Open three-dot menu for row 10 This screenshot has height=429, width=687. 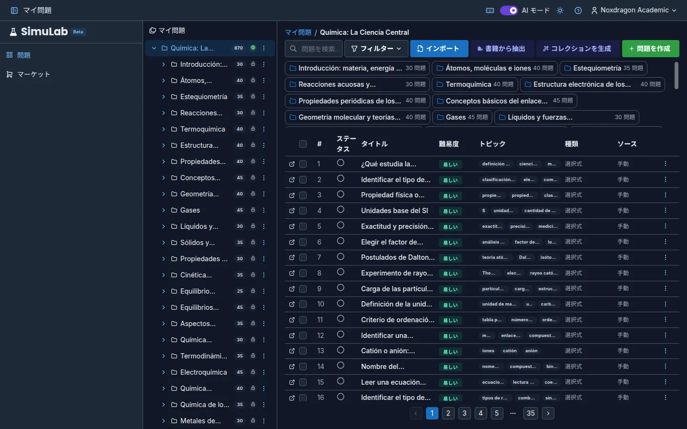pos(666,304)
